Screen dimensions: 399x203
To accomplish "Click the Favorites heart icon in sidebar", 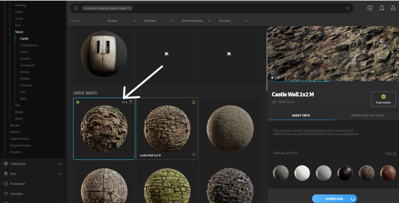I will pyautogui.click(x=6, y=194).
